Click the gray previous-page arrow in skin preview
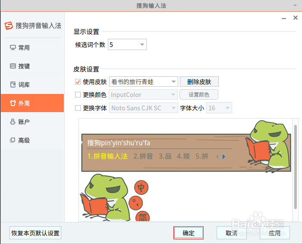 point(217,156)
